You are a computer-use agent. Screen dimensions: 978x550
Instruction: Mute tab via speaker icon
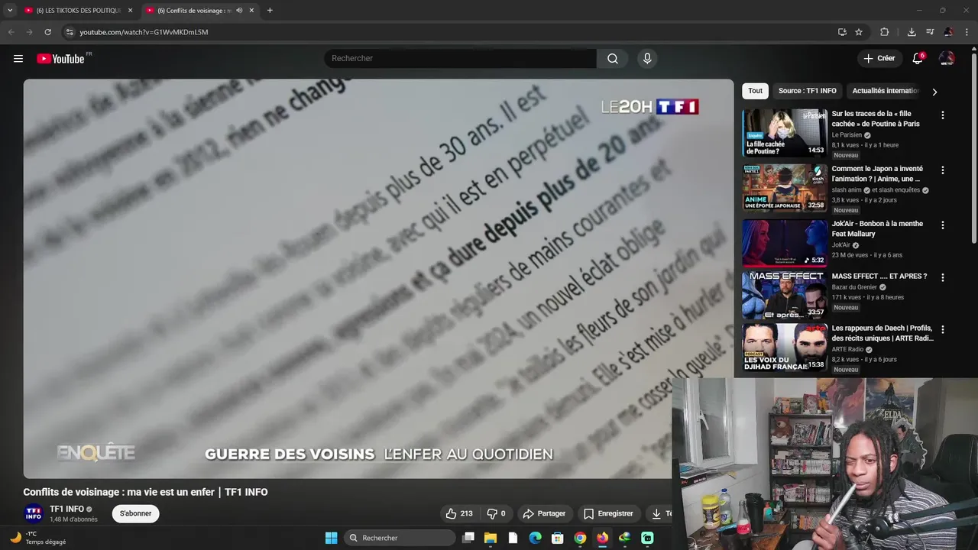(x=239, y=11)
